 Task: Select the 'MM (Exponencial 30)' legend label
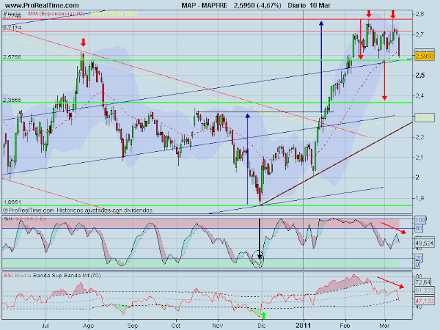56,14
